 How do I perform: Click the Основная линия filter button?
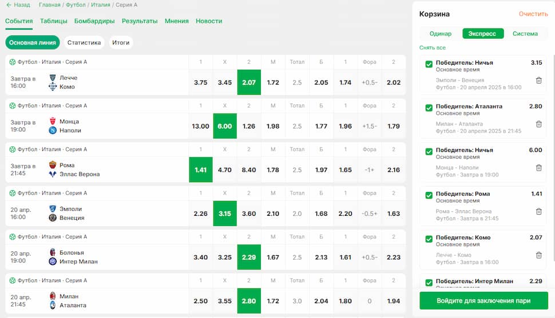[x=33, y=42]
